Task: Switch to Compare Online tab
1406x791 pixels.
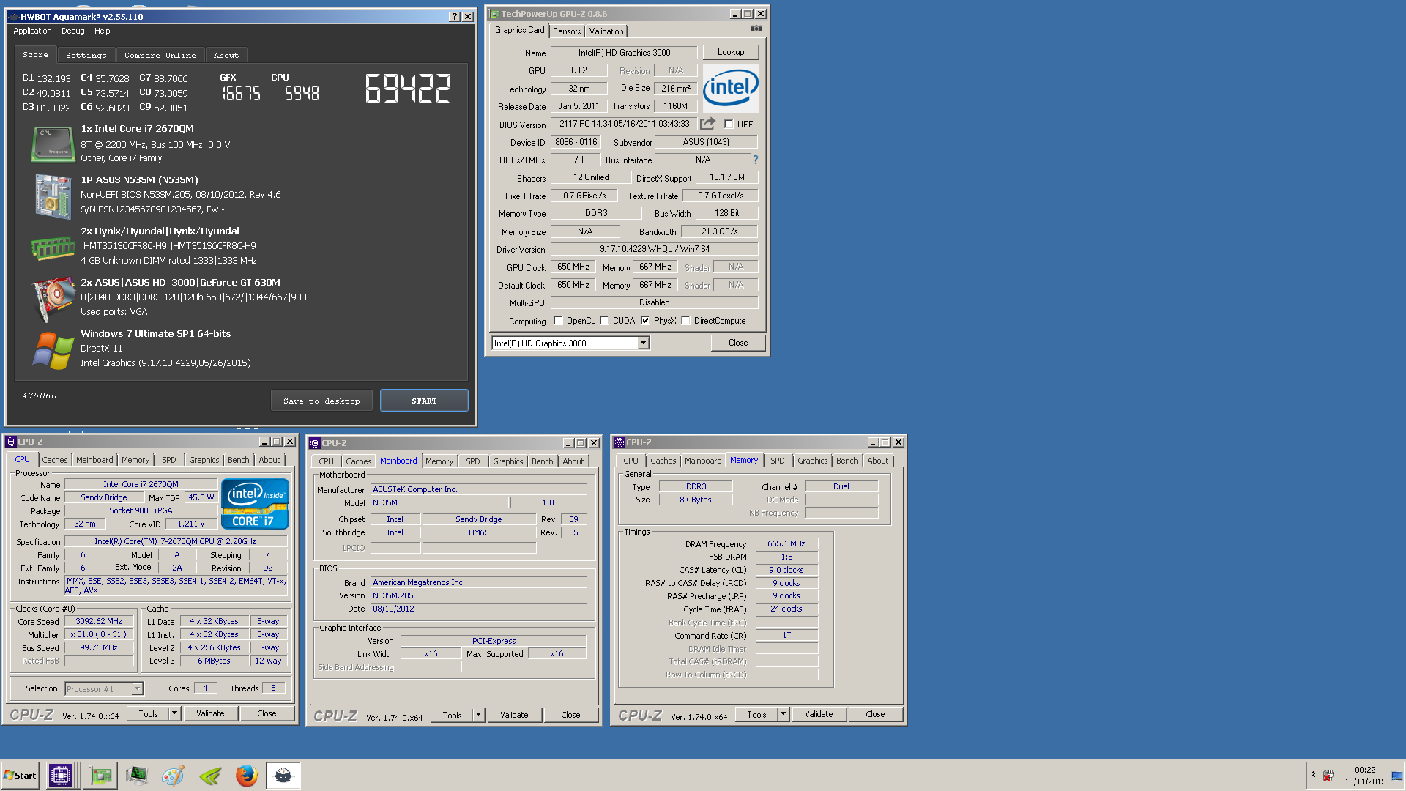Action: click(x=160, y=55)
